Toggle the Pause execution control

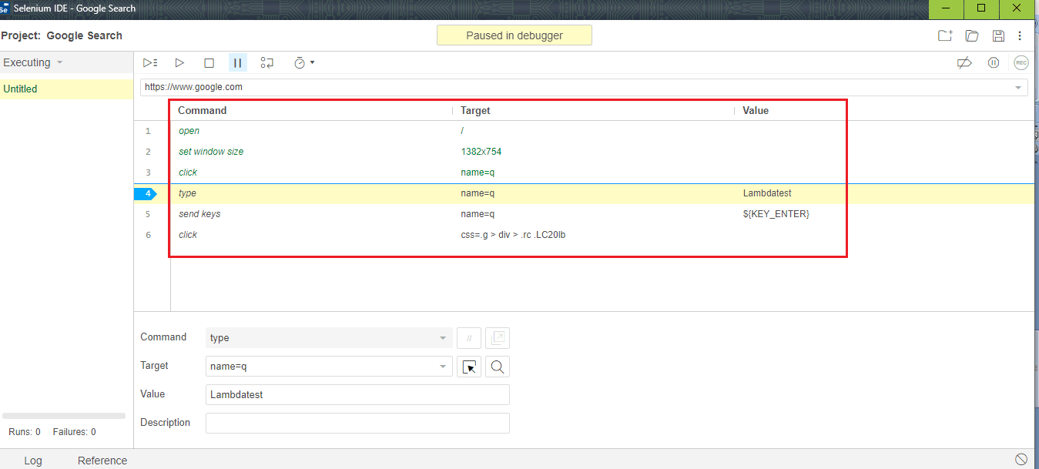point(238,62)
